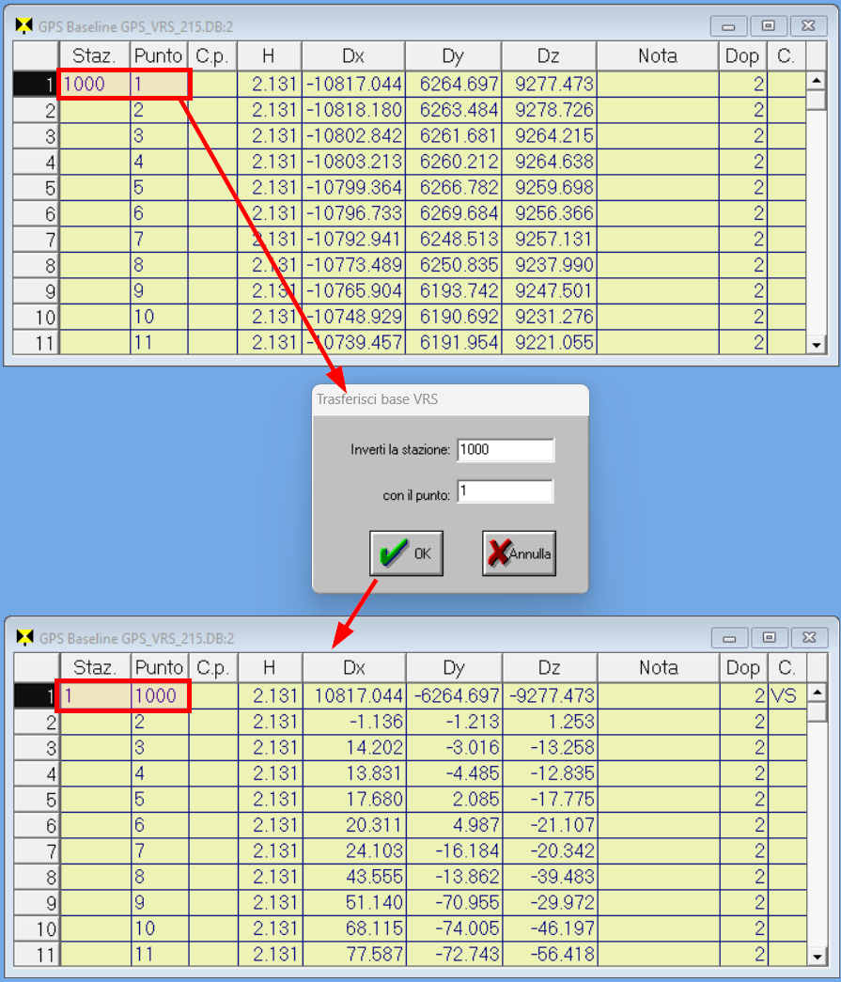Select the Nota column header in the bottom table
The height and width of the screenshot is (982, 841).
658,668
